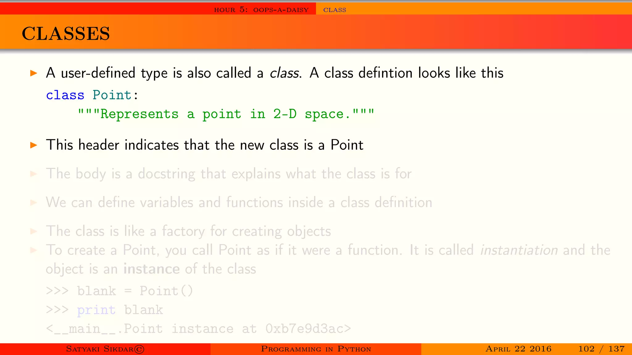
Task: Click the '102 / 137' slide counter
Action: pyautogui.click(x=601, y=349)
